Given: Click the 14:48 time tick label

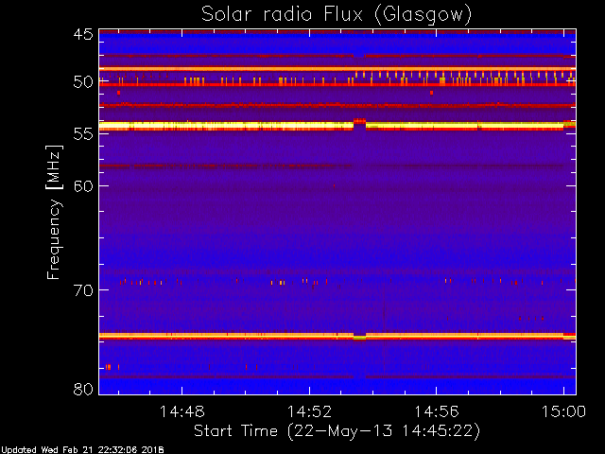Looking at the screenshot, I should 181,411.
